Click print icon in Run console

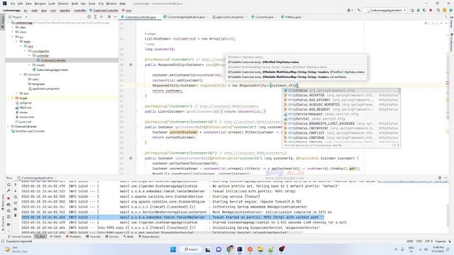click(16, 209)
